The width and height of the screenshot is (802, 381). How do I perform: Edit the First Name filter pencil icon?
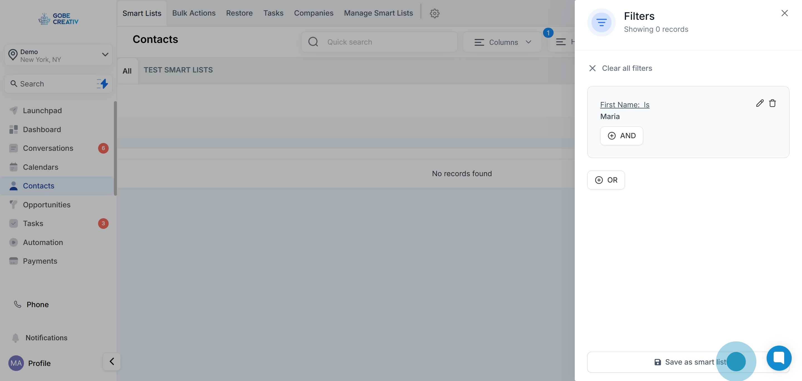[759, 103]
